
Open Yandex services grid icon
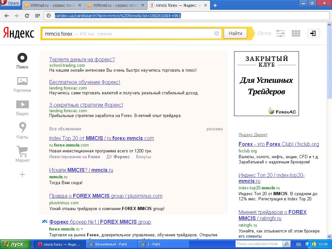296,33
